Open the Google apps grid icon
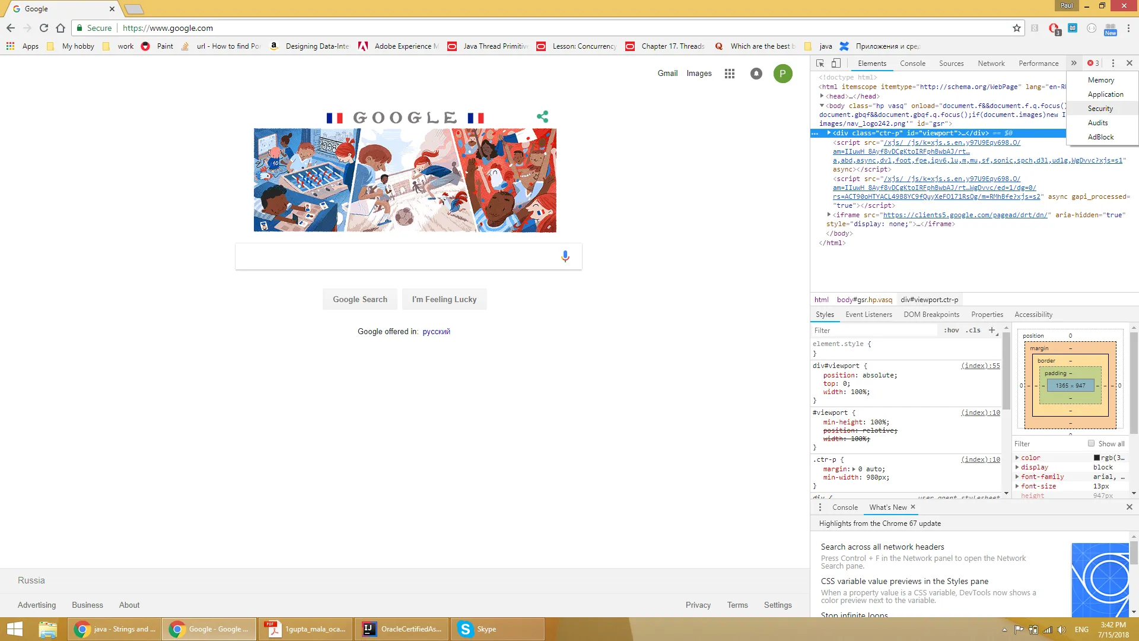 [730, 74]
